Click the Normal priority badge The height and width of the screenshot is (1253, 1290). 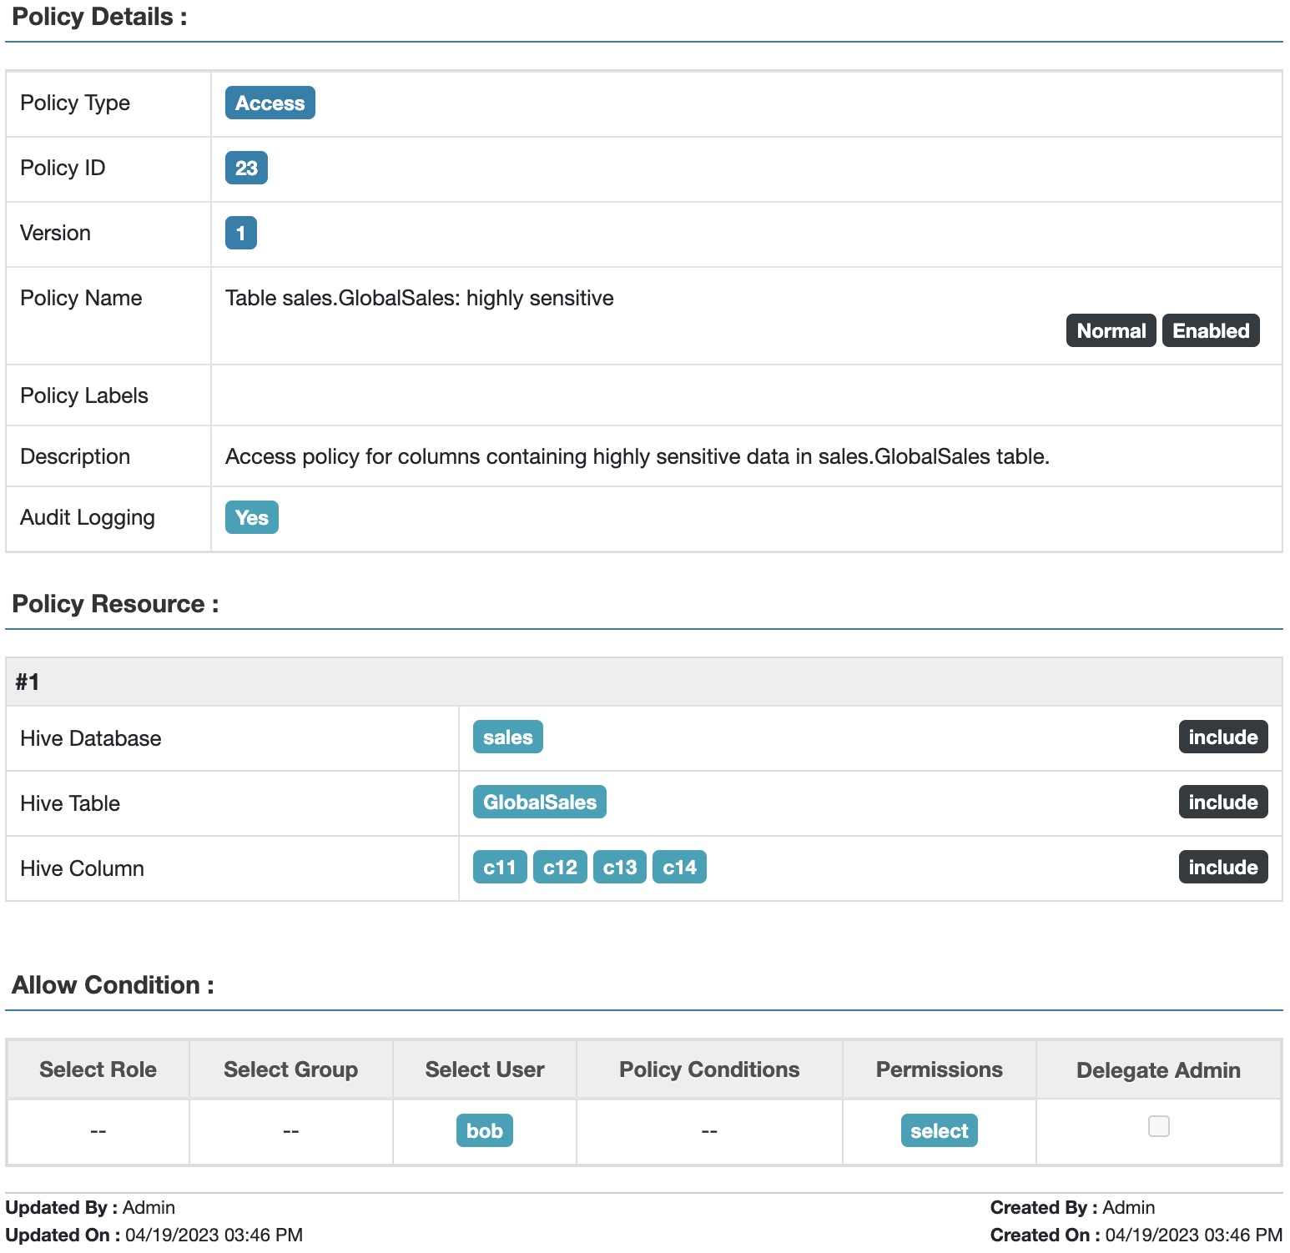click(1111, 330)
